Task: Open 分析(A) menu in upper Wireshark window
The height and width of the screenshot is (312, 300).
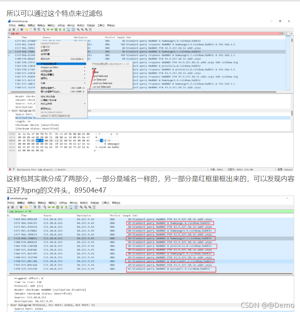Action: (61, 25)
